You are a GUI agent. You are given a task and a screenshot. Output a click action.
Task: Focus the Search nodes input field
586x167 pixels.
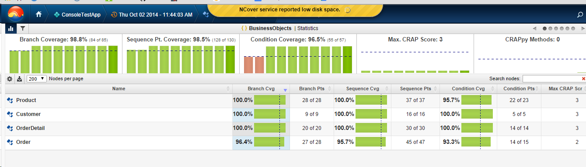click(x=552, y=78)
